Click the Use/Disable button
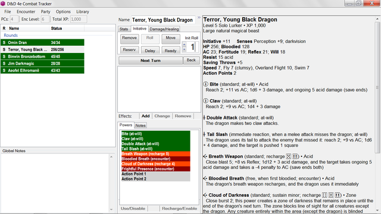Viewport: 381px width, 214px height. pos(133,209)
